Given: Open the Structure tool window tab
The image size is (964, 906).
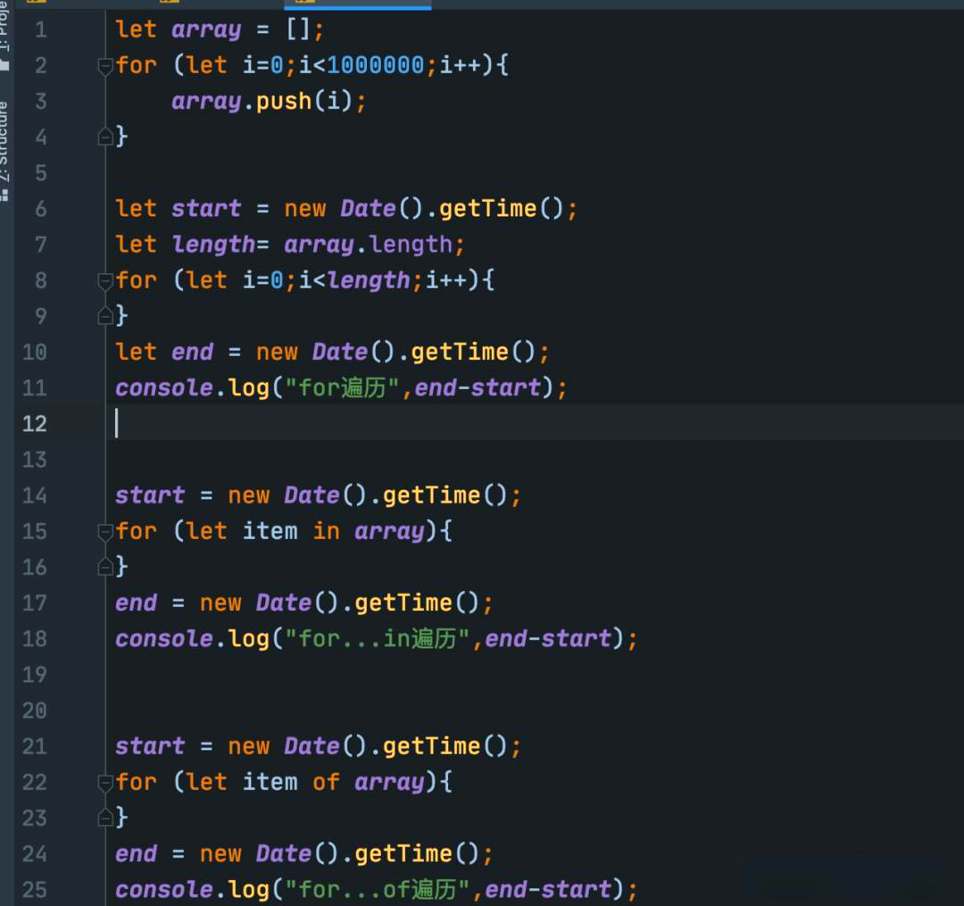Looking at the screenshot, I should (5, 151).
